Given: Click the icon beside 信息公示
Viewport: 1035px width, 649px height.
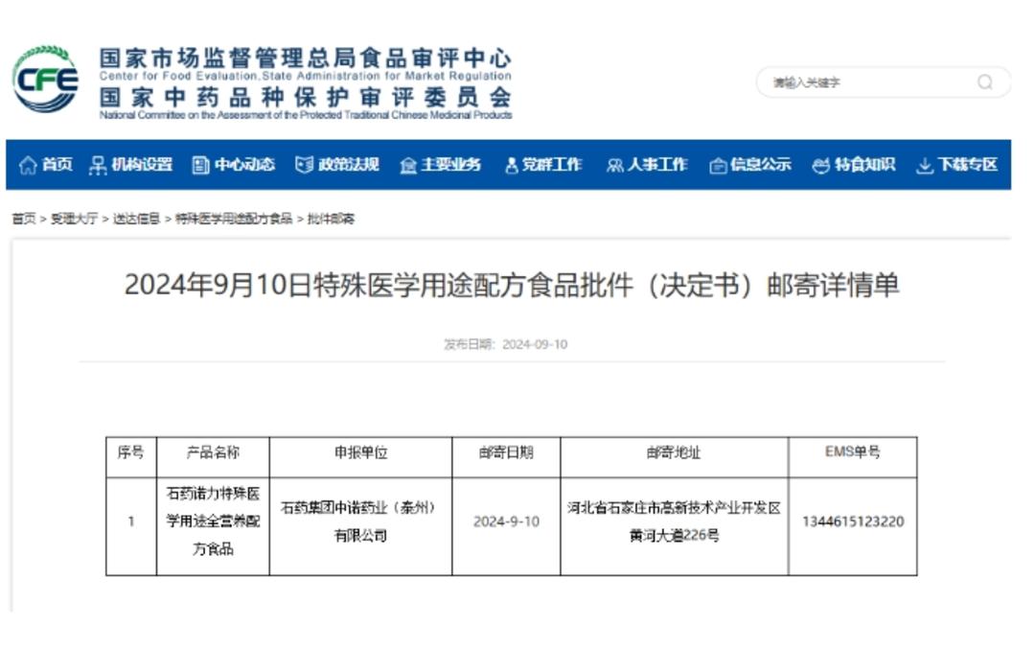Looking at the screenshot, I should point(718,166).
